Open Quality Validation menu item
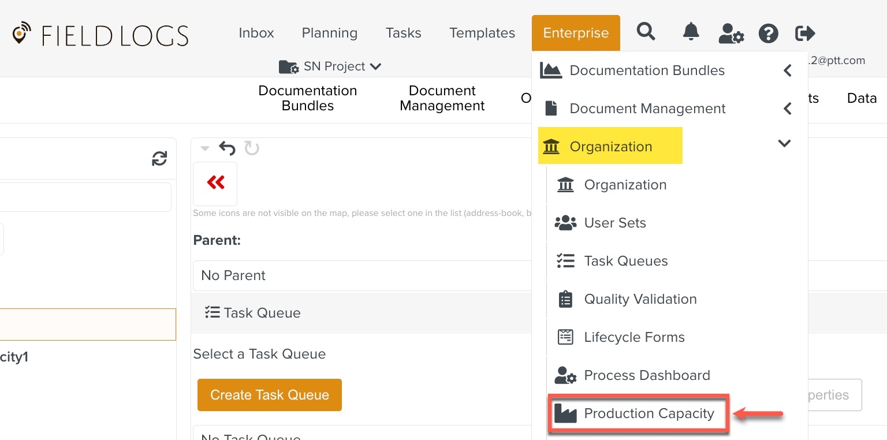The height and width of the screenshot is (440, 887). [x=640, y=299]
